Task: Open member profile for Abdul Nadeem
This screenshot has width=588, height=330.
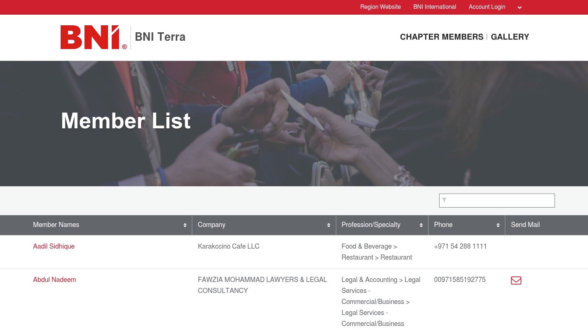Action: click(x=54, y=280)
